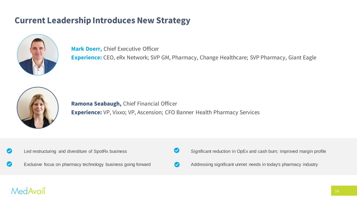Screen dimensions: 357x201
Task: Select the 'Exclusive focus on pharmacy technology' bullet text
Action: [x=87, y=164]
